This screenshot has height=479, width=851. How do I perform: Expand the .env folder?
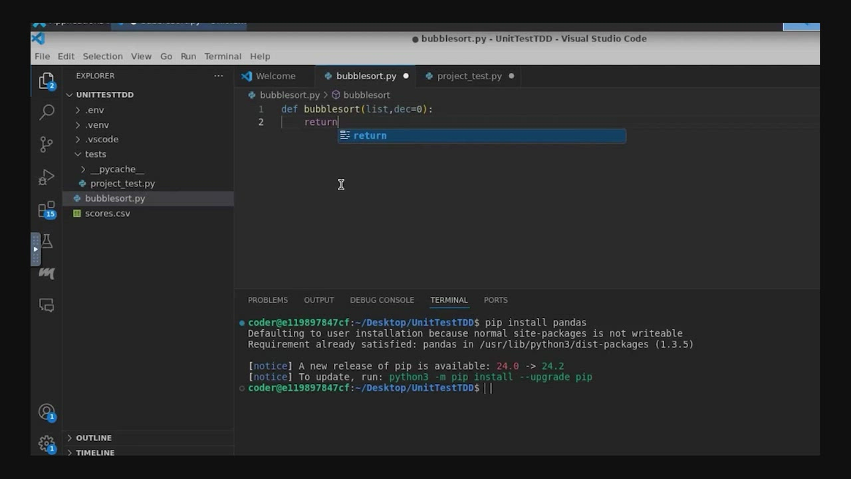tap(94, 110)
